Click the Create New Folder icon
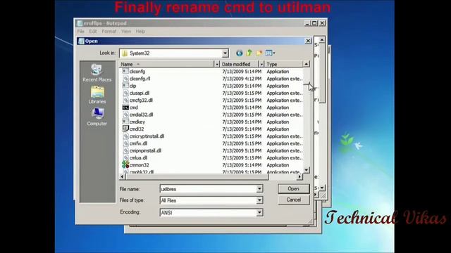This screenshot has width=451, height=253. tap(259, 53)
